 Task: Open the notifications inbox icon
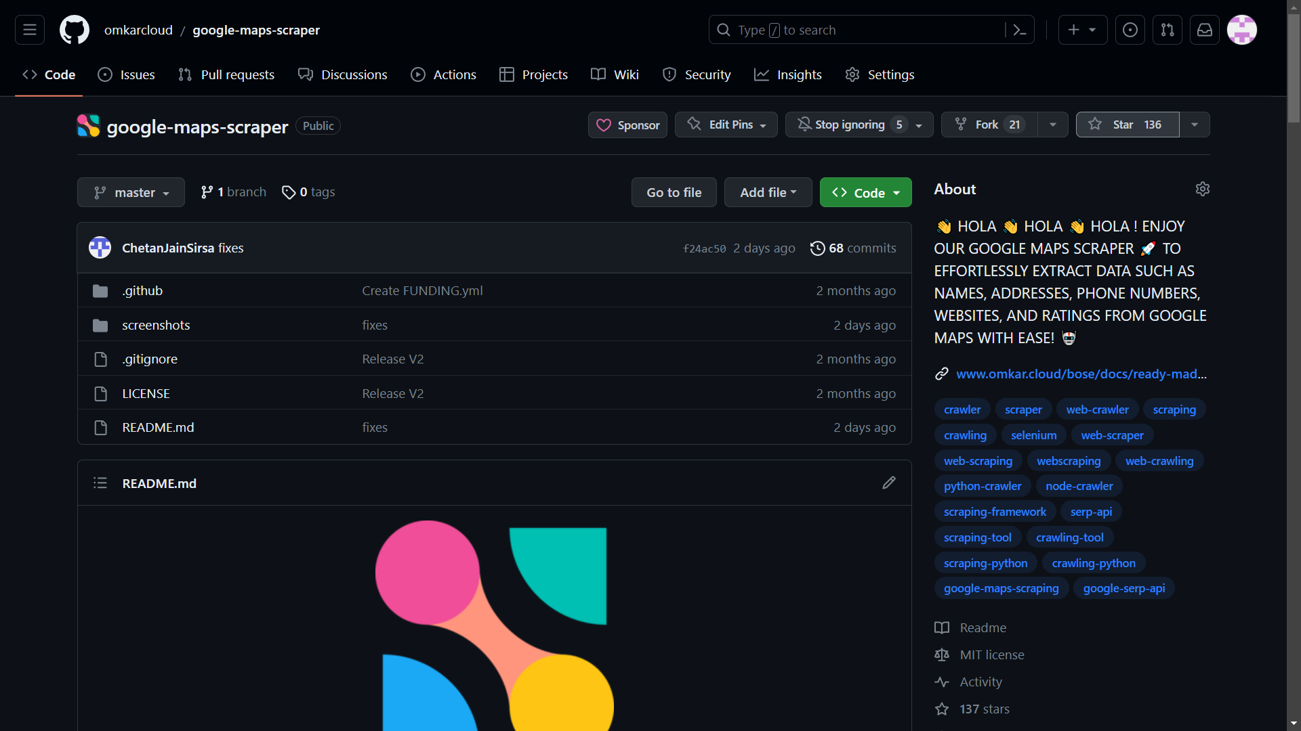pyautogui.click(x=1205, y=30)
